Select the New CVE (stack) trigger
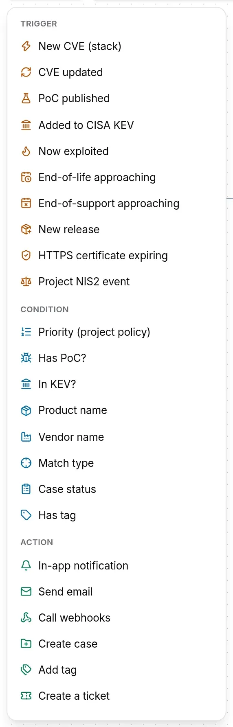233x727 pixels. tap(116, 46)
